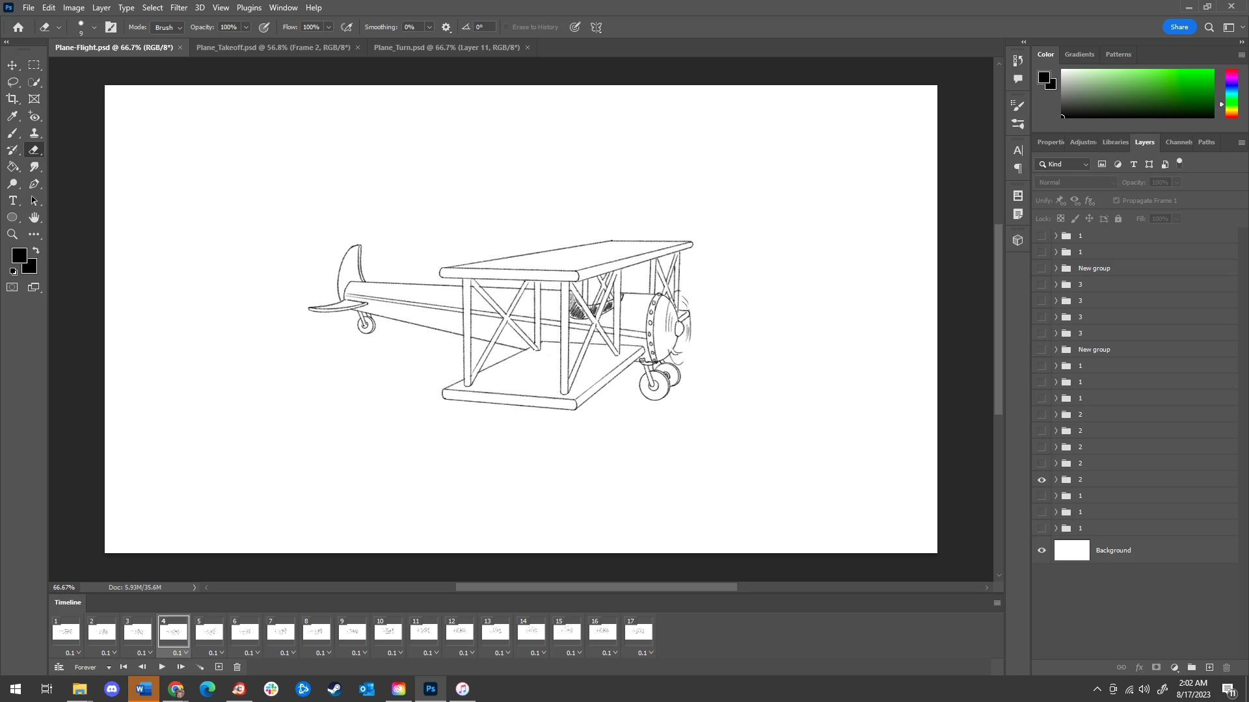This screenshot has height=702, width=1249.
Task: Select the Lasso tool
Action: (12, 82)
